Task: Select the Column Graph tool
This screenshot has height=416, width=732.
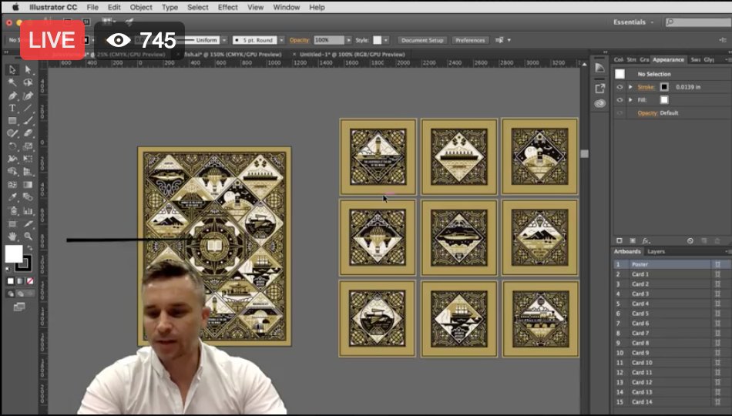Action: pyautogui.click(x=28, y=210)
